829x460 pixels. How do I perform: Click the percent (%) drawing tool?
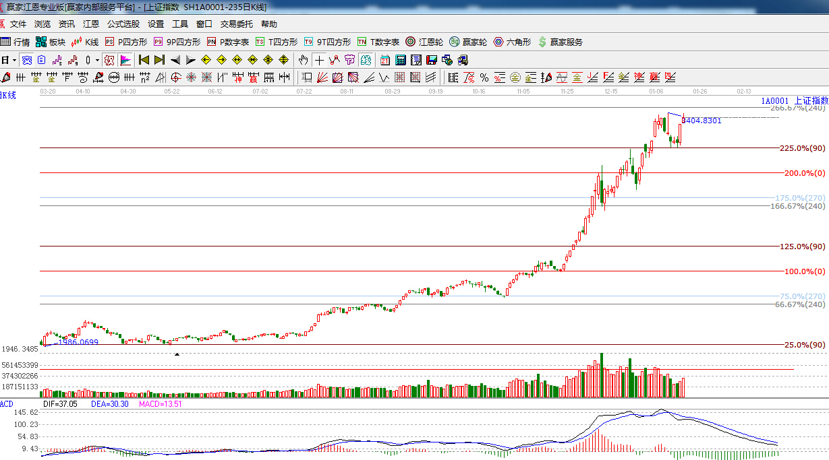click(484, 77)
